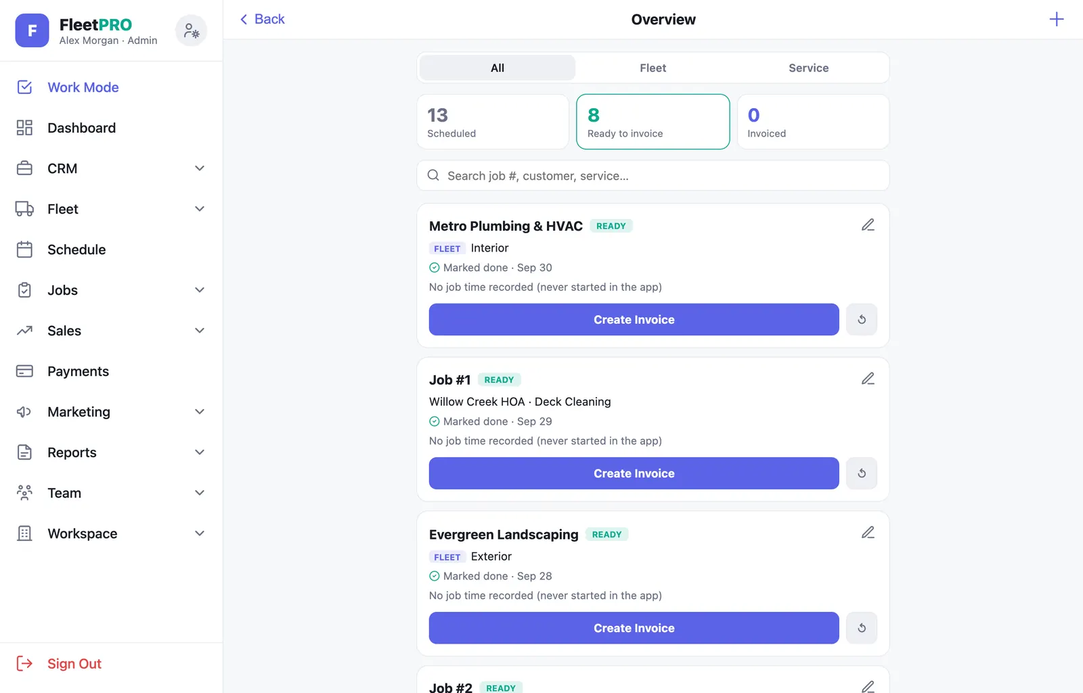Click the plus icon in the top bar
The height and width of the screenshot is (693, 1083).
pos(1056,19)
